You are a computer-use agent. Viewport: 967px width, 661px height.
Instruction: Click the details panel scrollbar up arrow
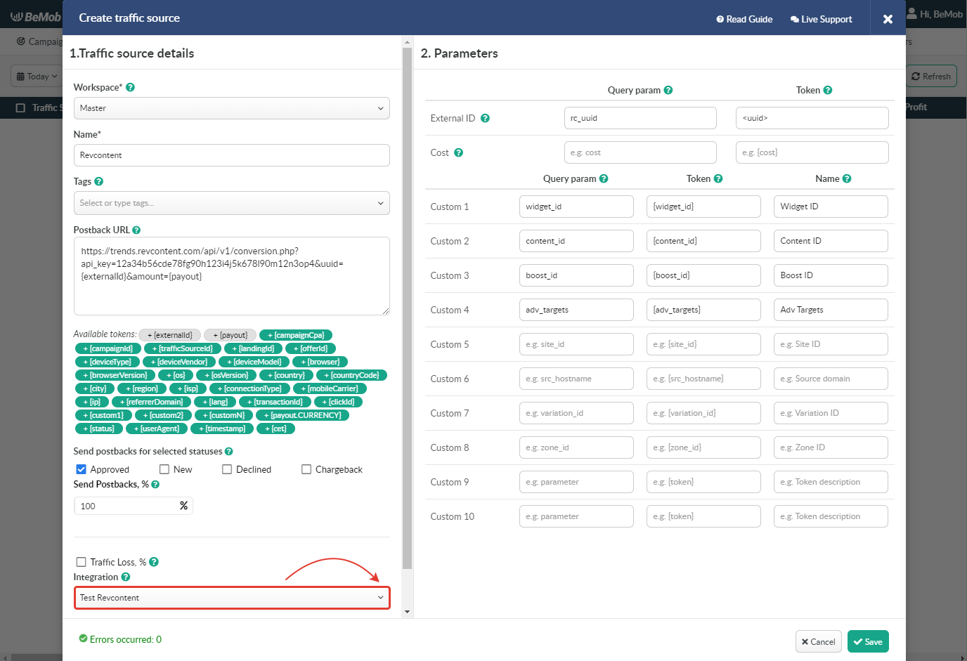coord(407,42)
